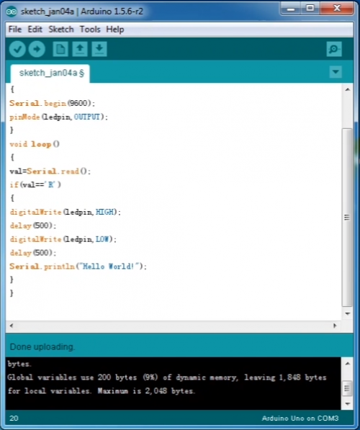Open a sketch with up-arrow icon
Viewport: 360px width, 430px height.
(x=80, y=49)
